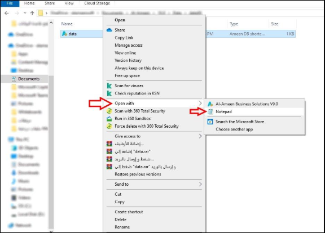The image size is (325, 233).
Task: Click Kaspersky icon beside Scan for viruses
Action: (x=109, y=86)
